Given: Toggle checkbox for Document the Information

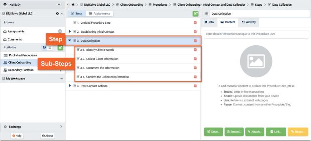Looking at the screenshot, I should pos(78,68).
